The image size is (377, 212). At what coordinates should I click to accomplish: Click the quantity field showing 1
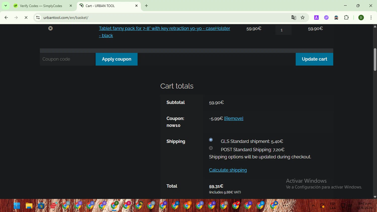pyautogui.click(x=284, y=30)
